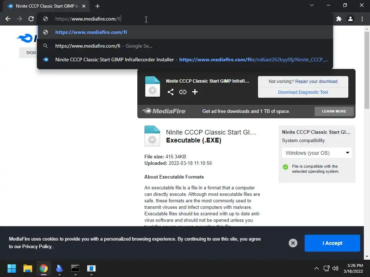
Task: Open the Chrome profile avatar menu
Action: [350, 19]
